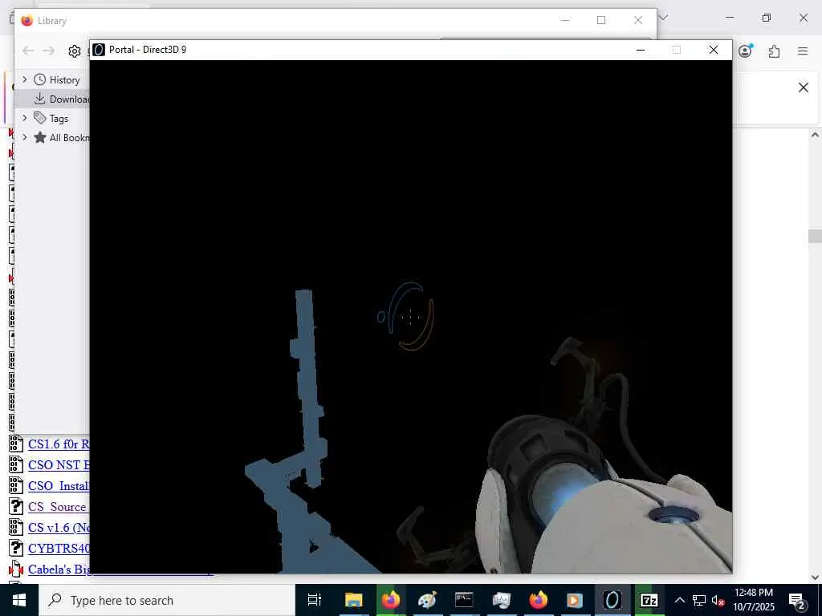Open the Firefox account menu icon

pos(746,51)
